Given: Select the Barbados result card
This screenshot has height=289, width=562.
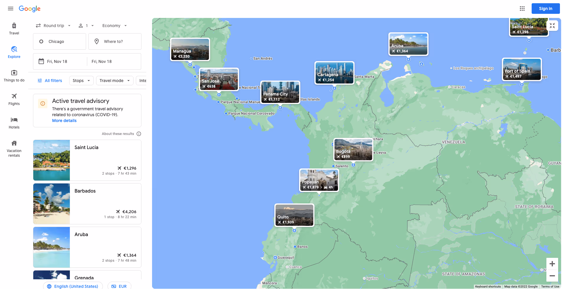Looking at the screenshot, I should click(x=87, y=204).
